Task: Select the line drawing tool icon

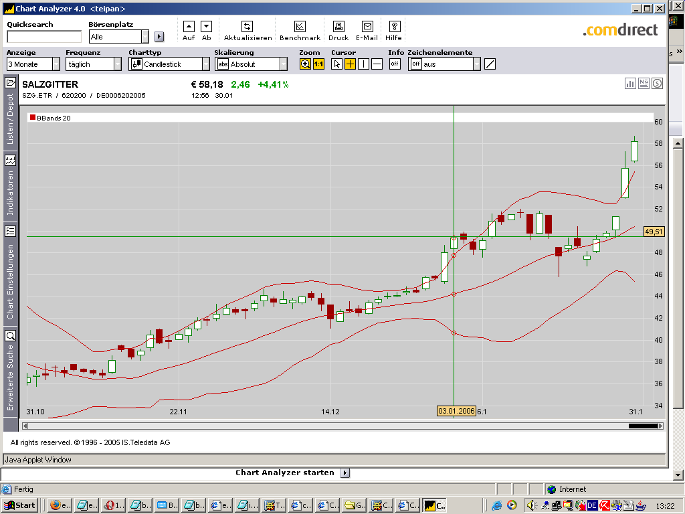Action: tap(490, 64)
